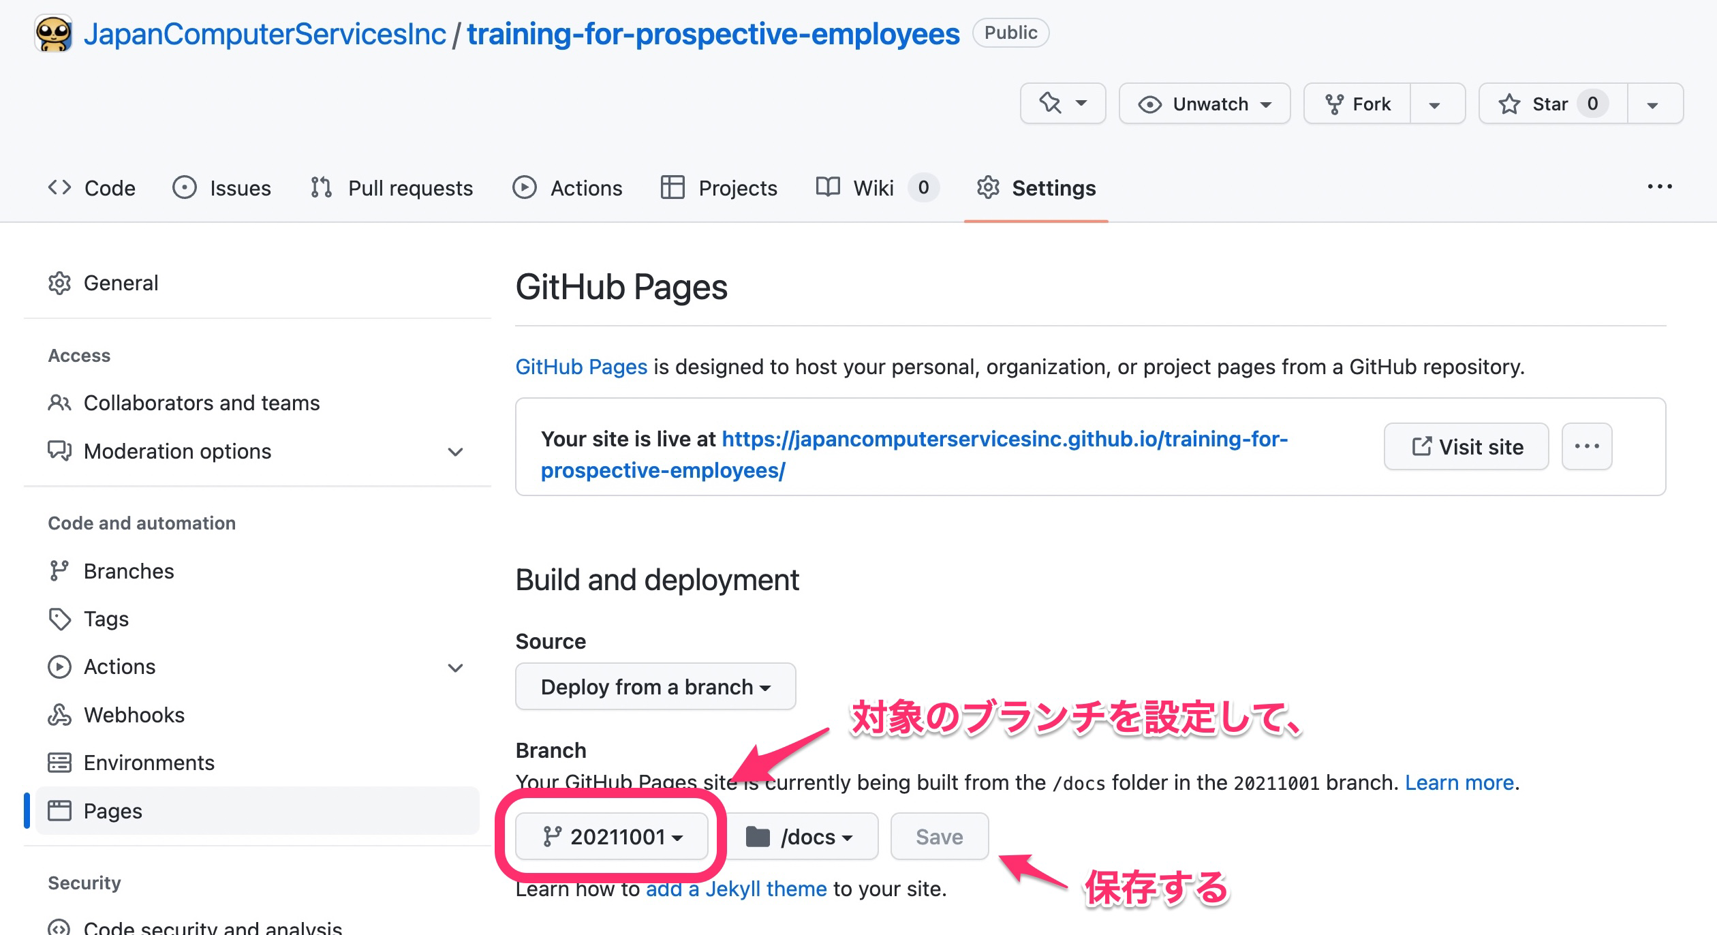Expand the Moderation options chevron
The height and width of the screenshot is (935, 1717).
tap(455, 451)
